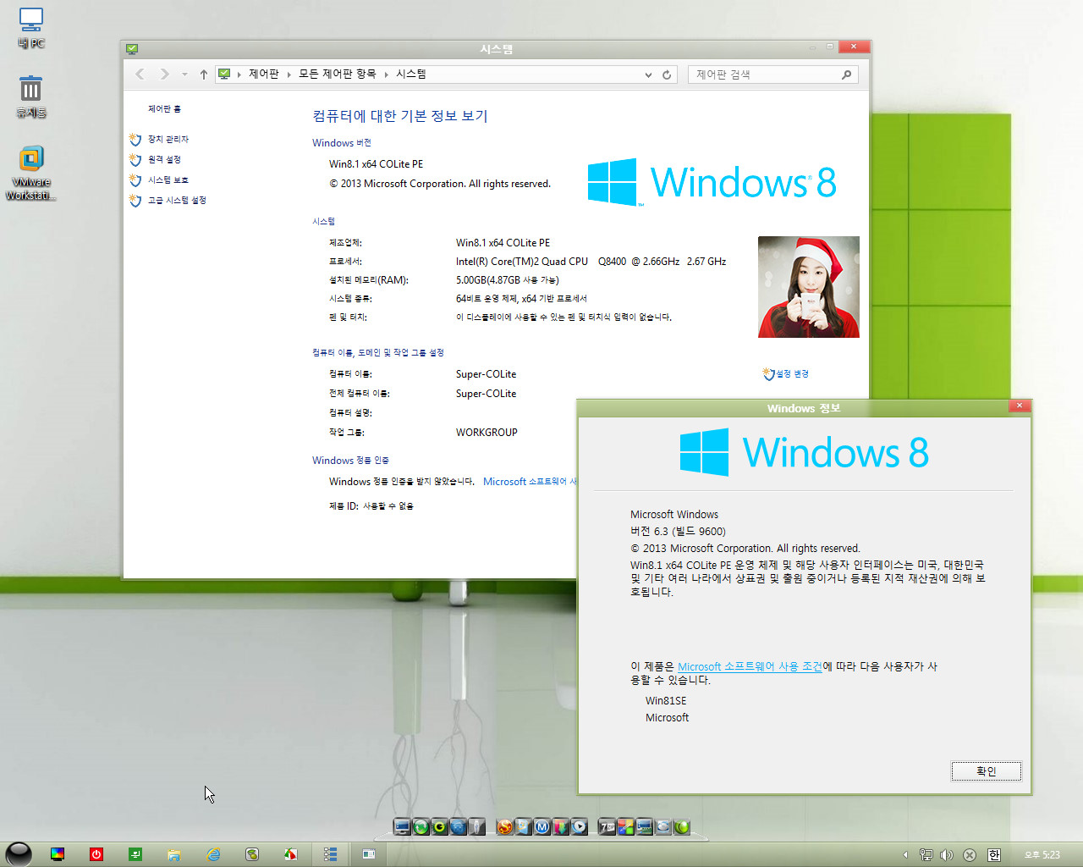The height and width of the screenshot is (867, 1083).
Task: Click the 모든 제어판 항목 breadcrumb
Action: point(337,75)
